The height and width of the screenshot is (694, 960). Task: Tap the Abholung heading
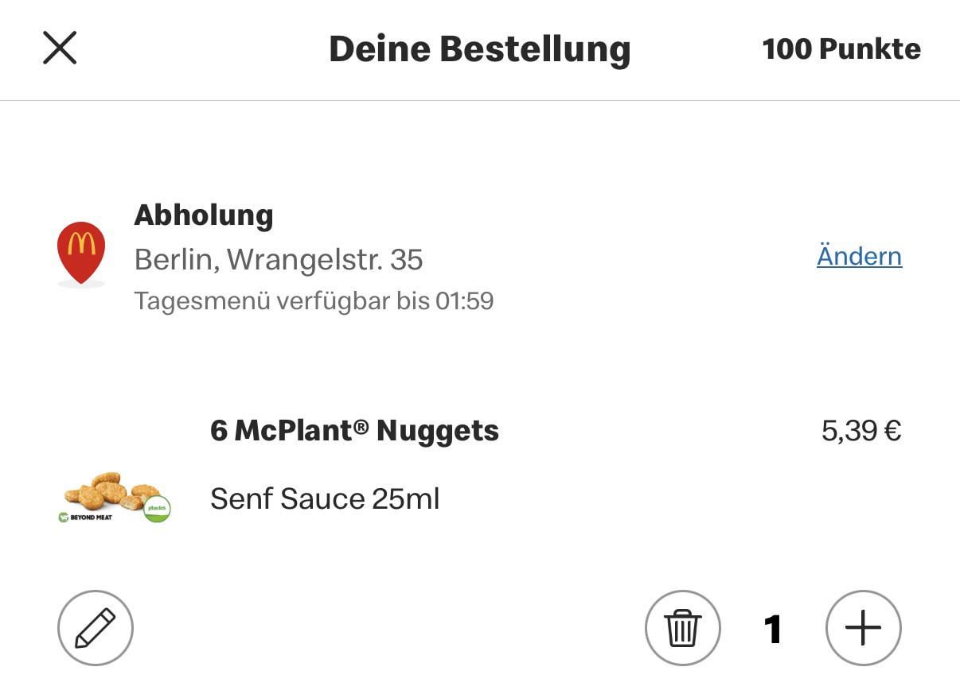coord(204,215)
